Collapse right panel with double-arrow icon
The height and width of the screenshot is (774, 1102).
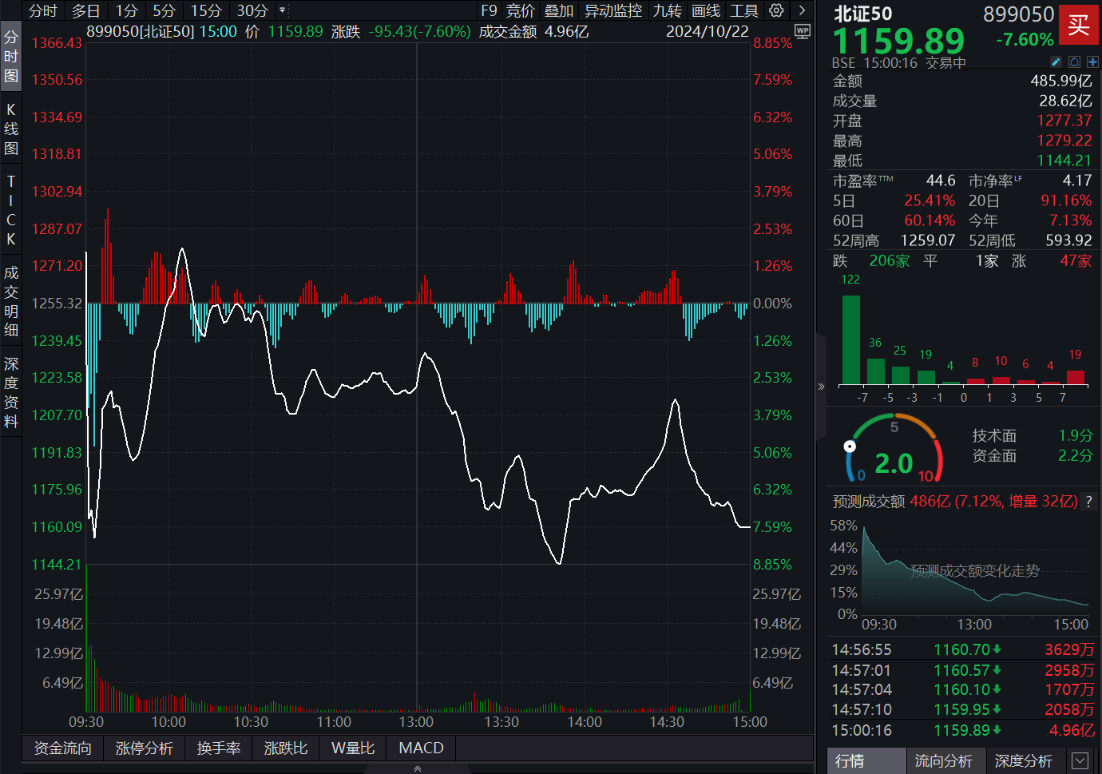click(821, 386)
